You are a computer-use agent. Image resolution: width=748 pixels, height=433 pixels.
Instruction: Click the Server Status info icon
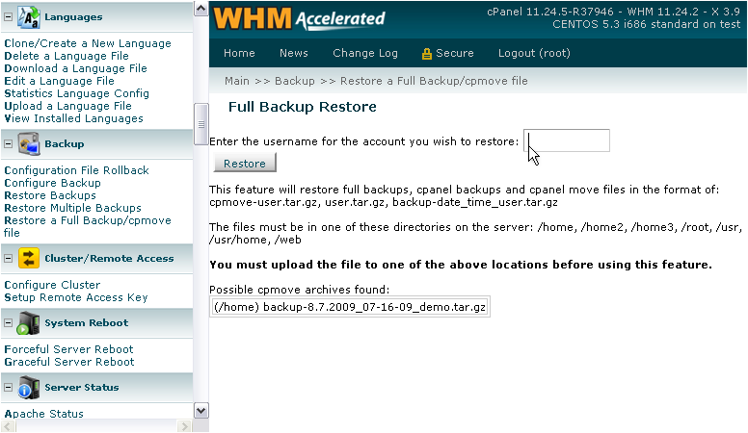(28, 388)
